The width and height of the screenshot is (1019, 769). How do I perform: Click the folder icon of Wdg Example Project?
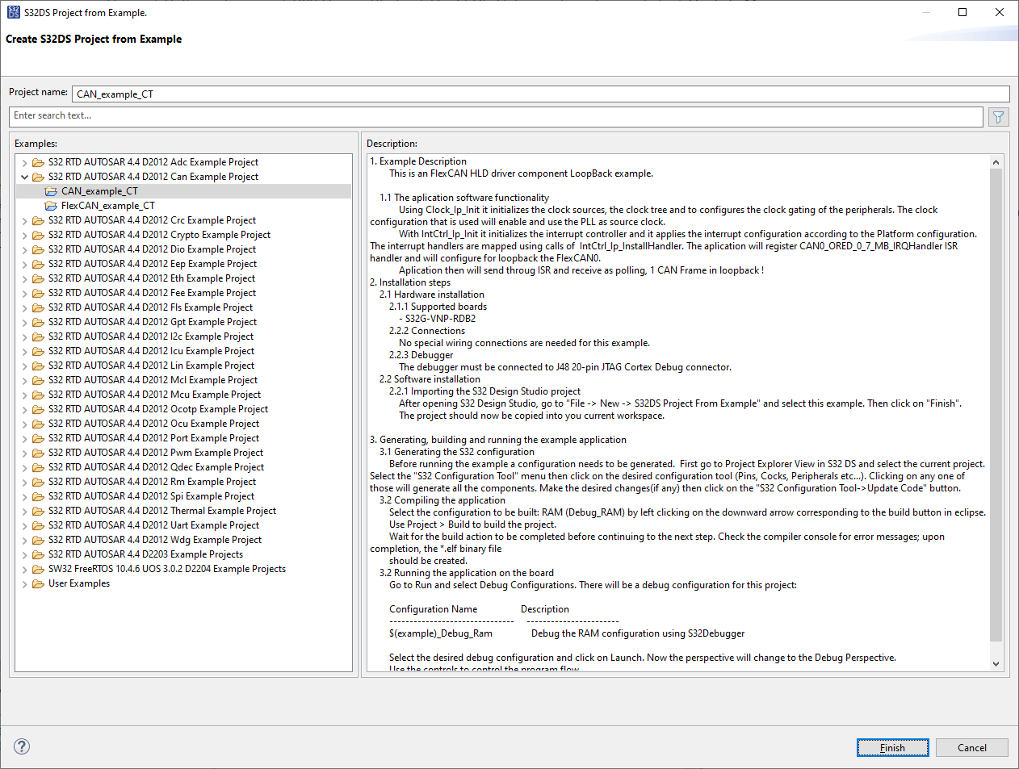[38, 539]
